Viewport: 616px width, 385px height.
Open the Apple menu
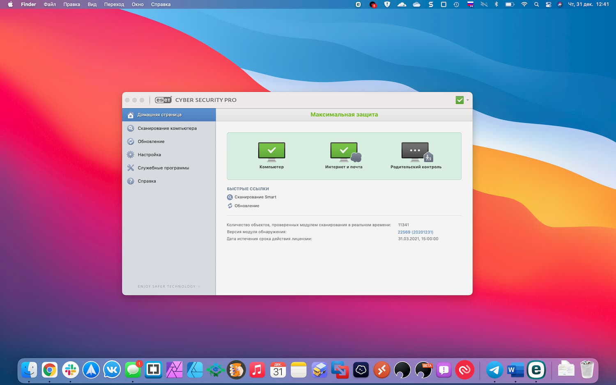click(10, 5)
